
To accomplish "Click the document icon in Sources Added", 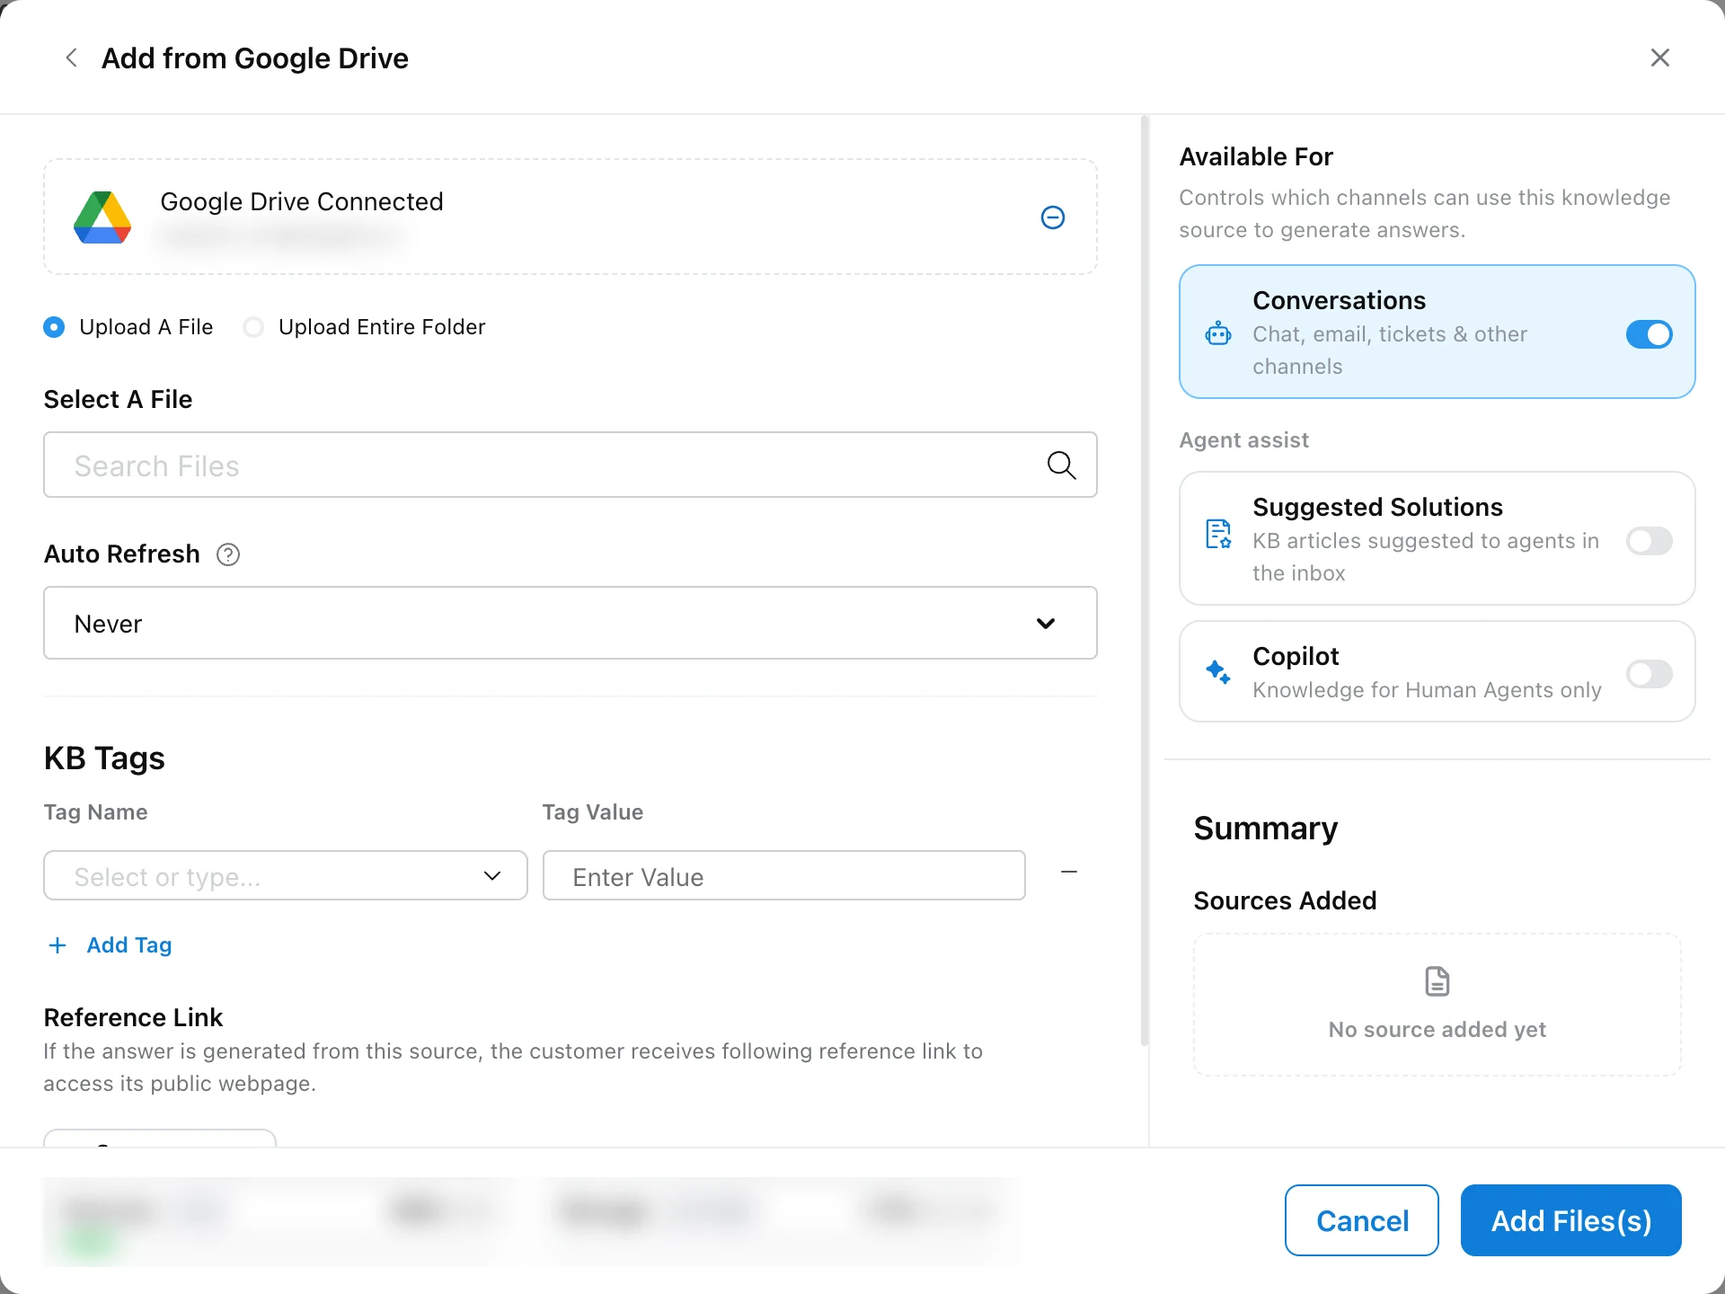I will [x=1437, y=981].
